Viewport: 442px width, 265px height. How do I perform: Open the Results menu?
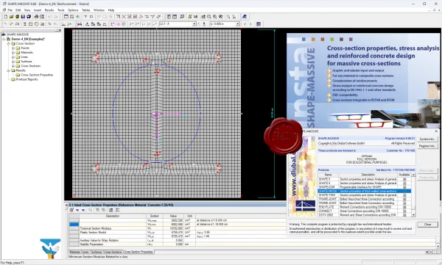point(49,10)
